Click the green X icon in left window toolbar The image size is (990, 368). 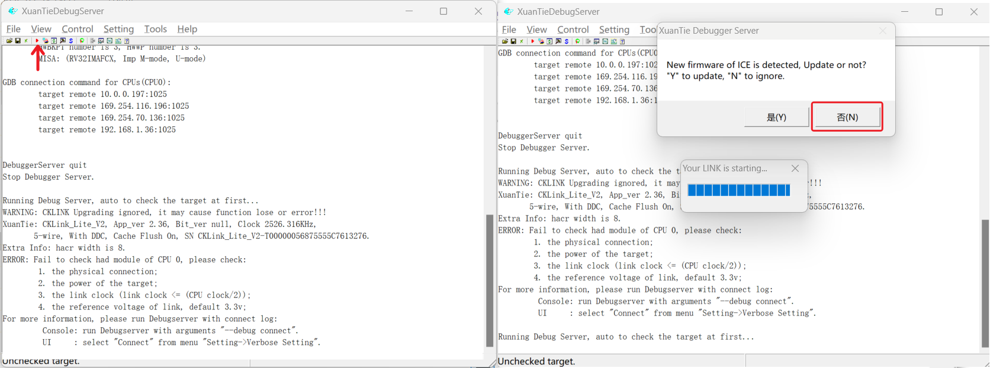(x=26, y=41)
